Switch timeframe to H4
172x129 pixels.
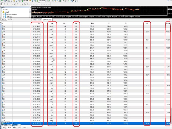coord(42,4)
